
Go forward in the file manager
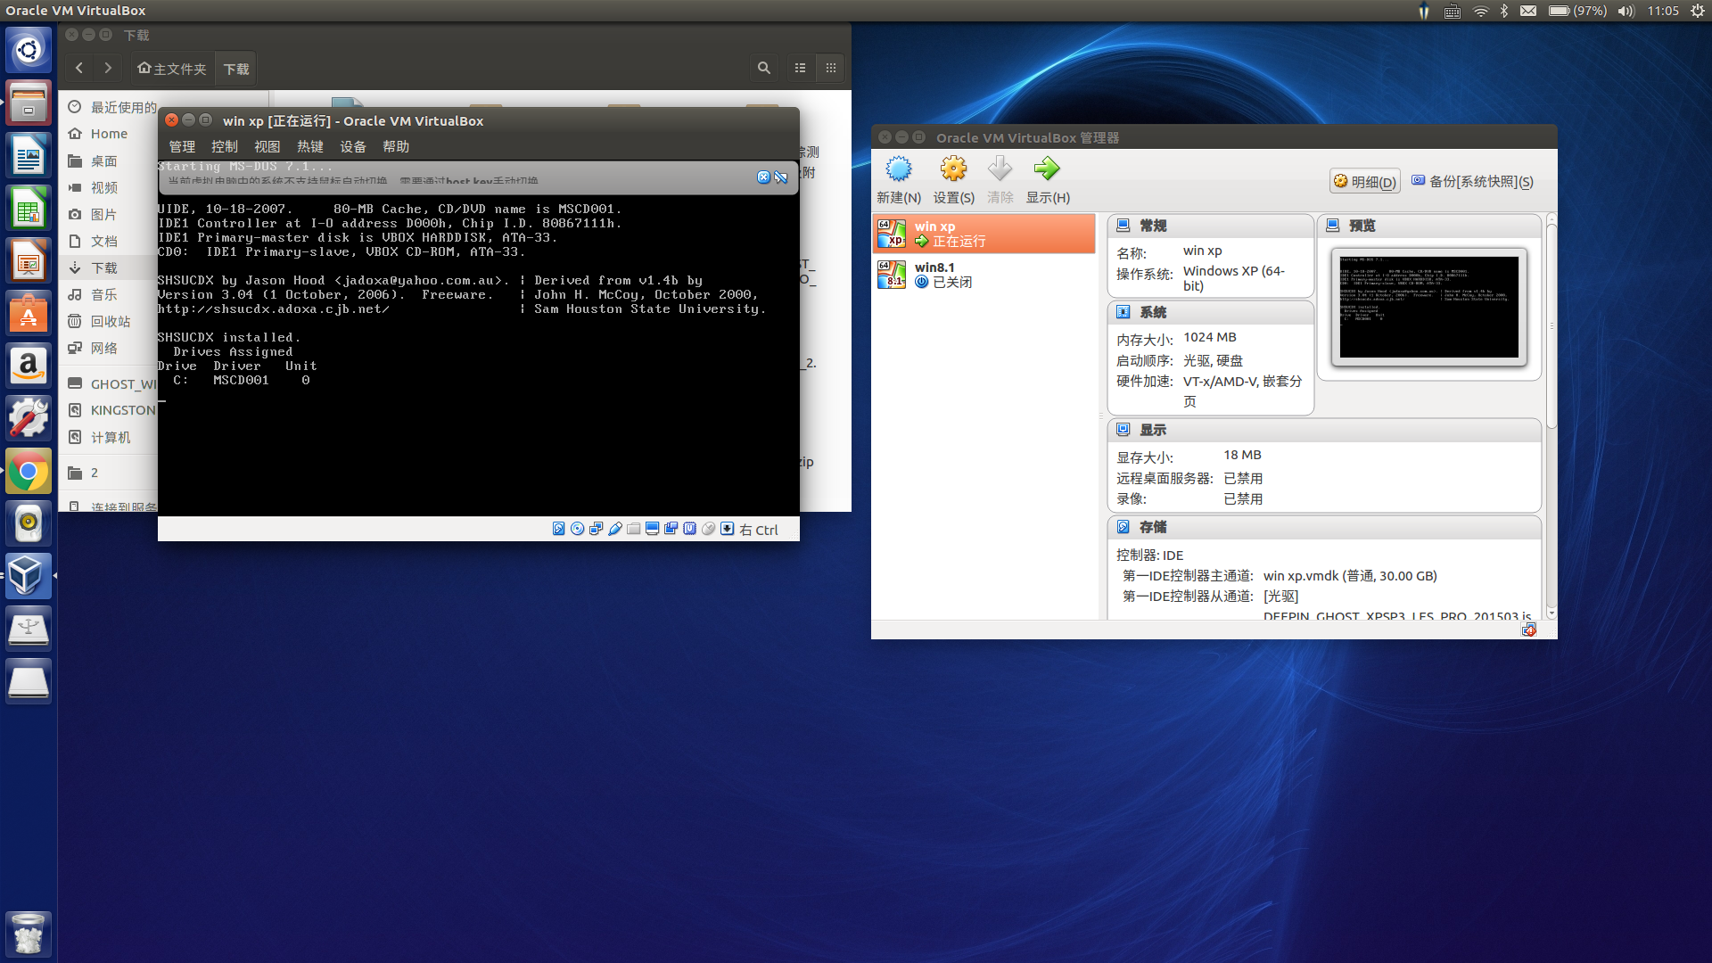pos(109,68)
